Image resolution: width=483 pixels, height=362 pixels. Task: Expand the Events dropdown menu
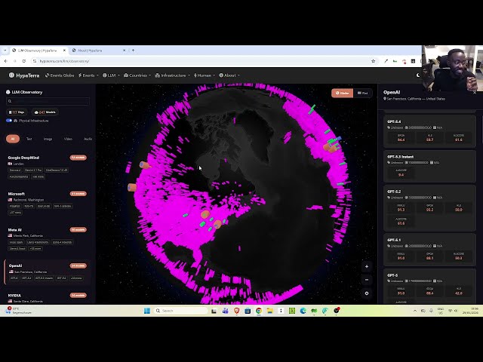pos(88,75)
